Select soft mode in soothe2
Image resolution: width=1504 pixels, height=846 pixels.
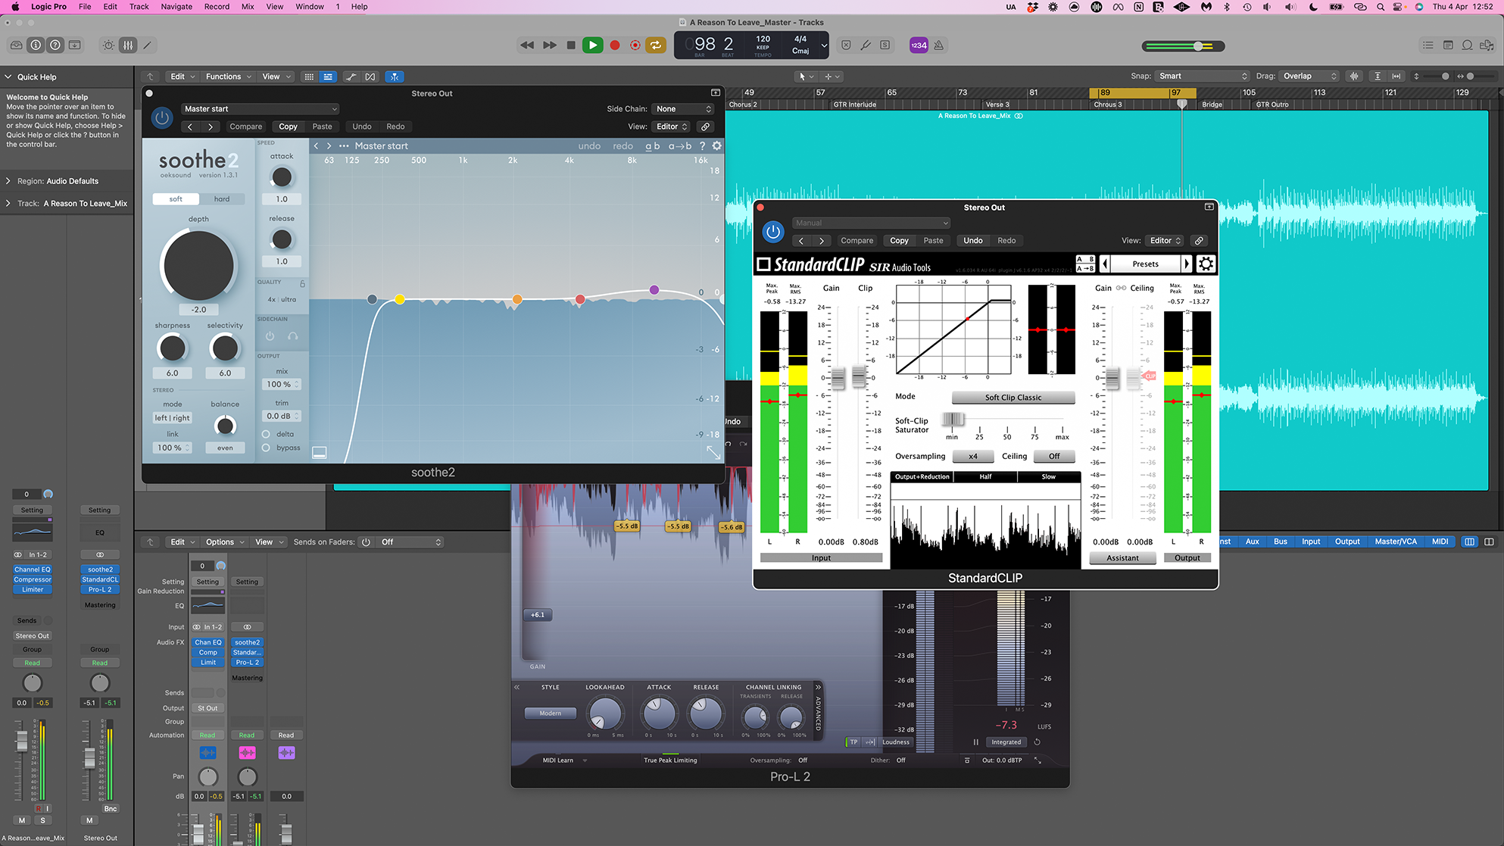176,199
